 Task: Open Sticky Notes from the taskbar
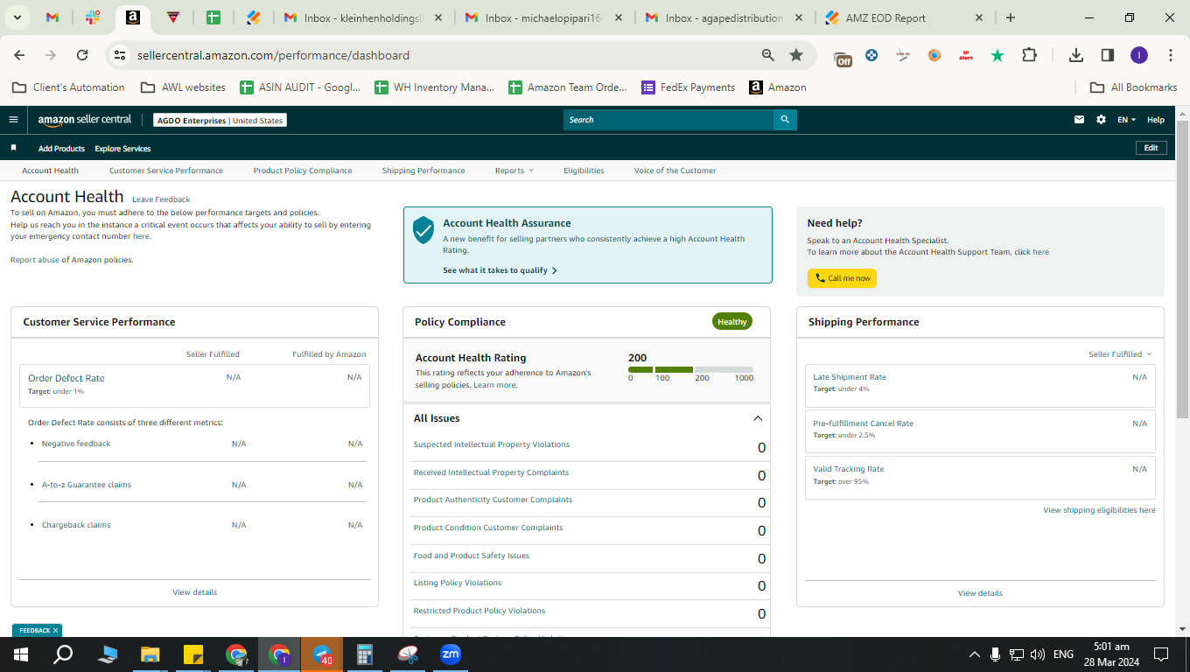(193, 654)
